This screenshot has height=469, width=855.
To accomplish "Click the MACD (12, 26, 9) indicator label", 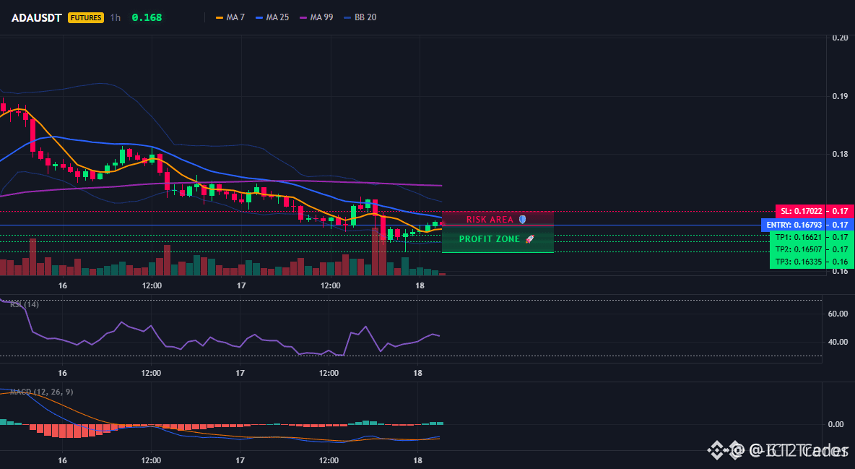I will click(41, 392).
